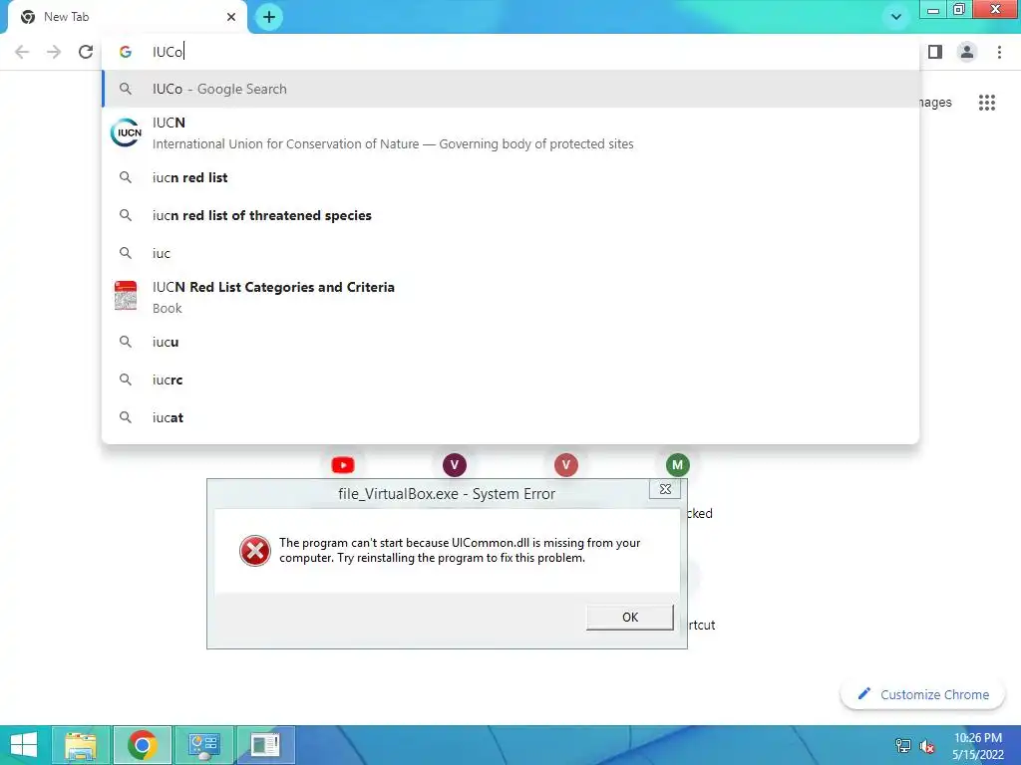Click Customize Chrome button
Screen dimensions: 1021x765
click(923, 694)
